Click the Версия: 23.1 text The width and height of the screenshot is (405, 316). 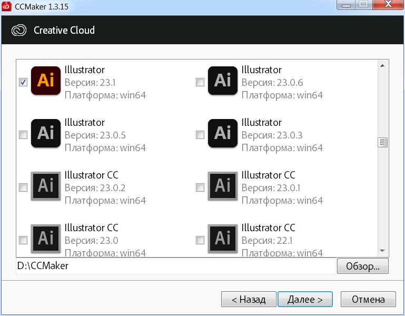tap(90, 83)
